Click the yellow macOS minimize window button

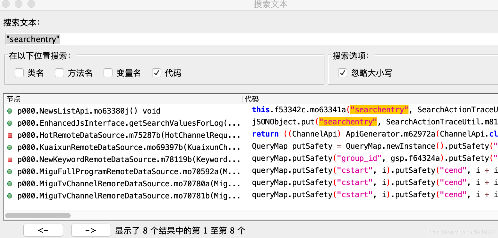pos(19,4)
